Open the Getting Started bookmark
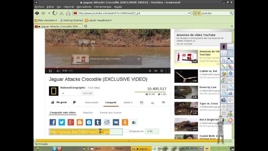Viewport: 268px width, 151px height. (x=71, y=20)
